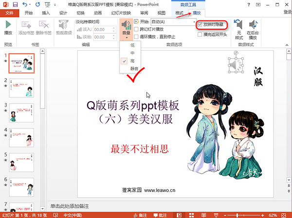292x218 pixels.
Task: Switch to 开始 ribbon tab
Action: point(29,13)
